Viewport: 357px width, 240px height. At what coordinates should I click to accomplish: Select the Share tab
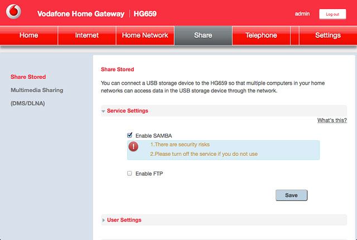[x=203, y=36]
